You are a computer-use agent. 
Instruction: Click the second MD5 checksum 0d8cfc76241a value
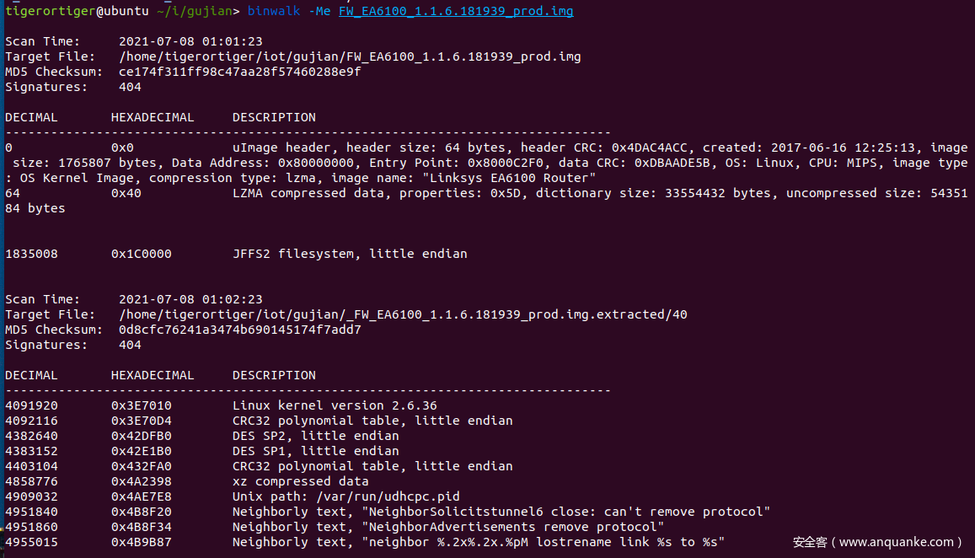[x=239, y=330]
